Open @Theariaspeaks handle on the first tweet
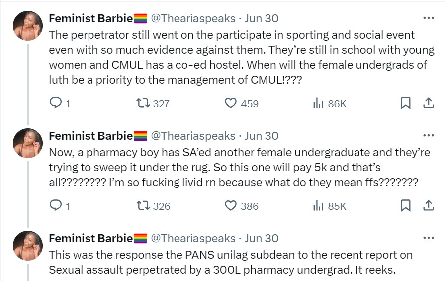445x281 pixels. coord(193,19)
